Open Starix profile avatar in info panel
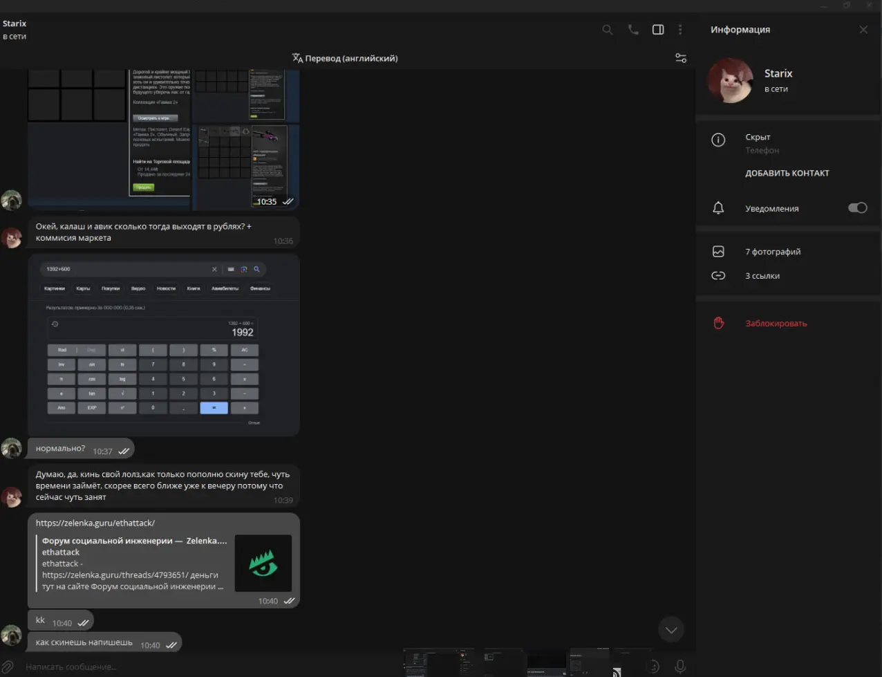Screen dimensions: 882x677 (x=730, y=81)
